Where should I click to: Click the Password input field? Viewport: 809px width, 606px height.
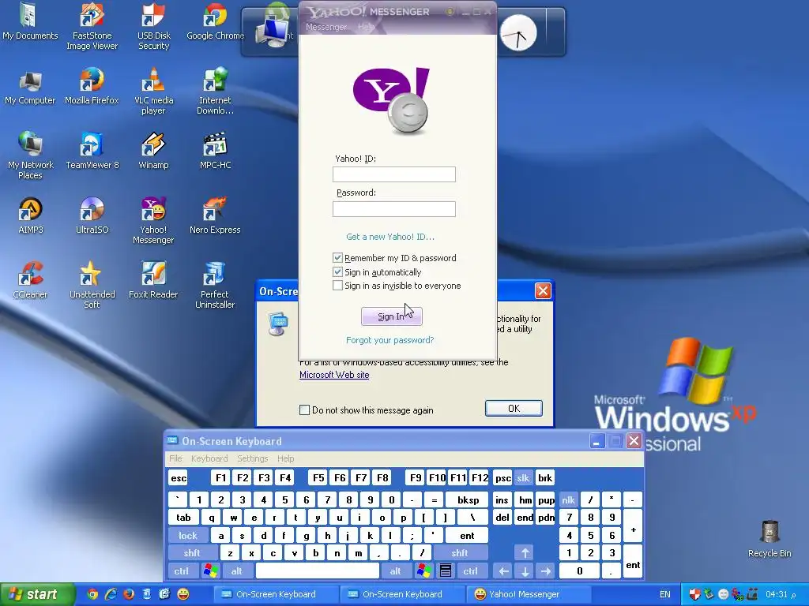point(393,208)
